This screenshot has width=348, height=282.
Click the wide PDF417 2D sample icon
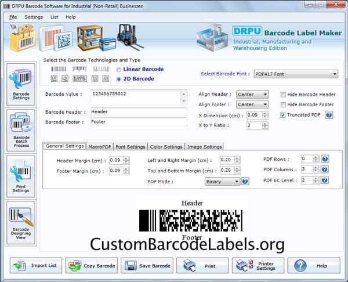coord(79,78)
